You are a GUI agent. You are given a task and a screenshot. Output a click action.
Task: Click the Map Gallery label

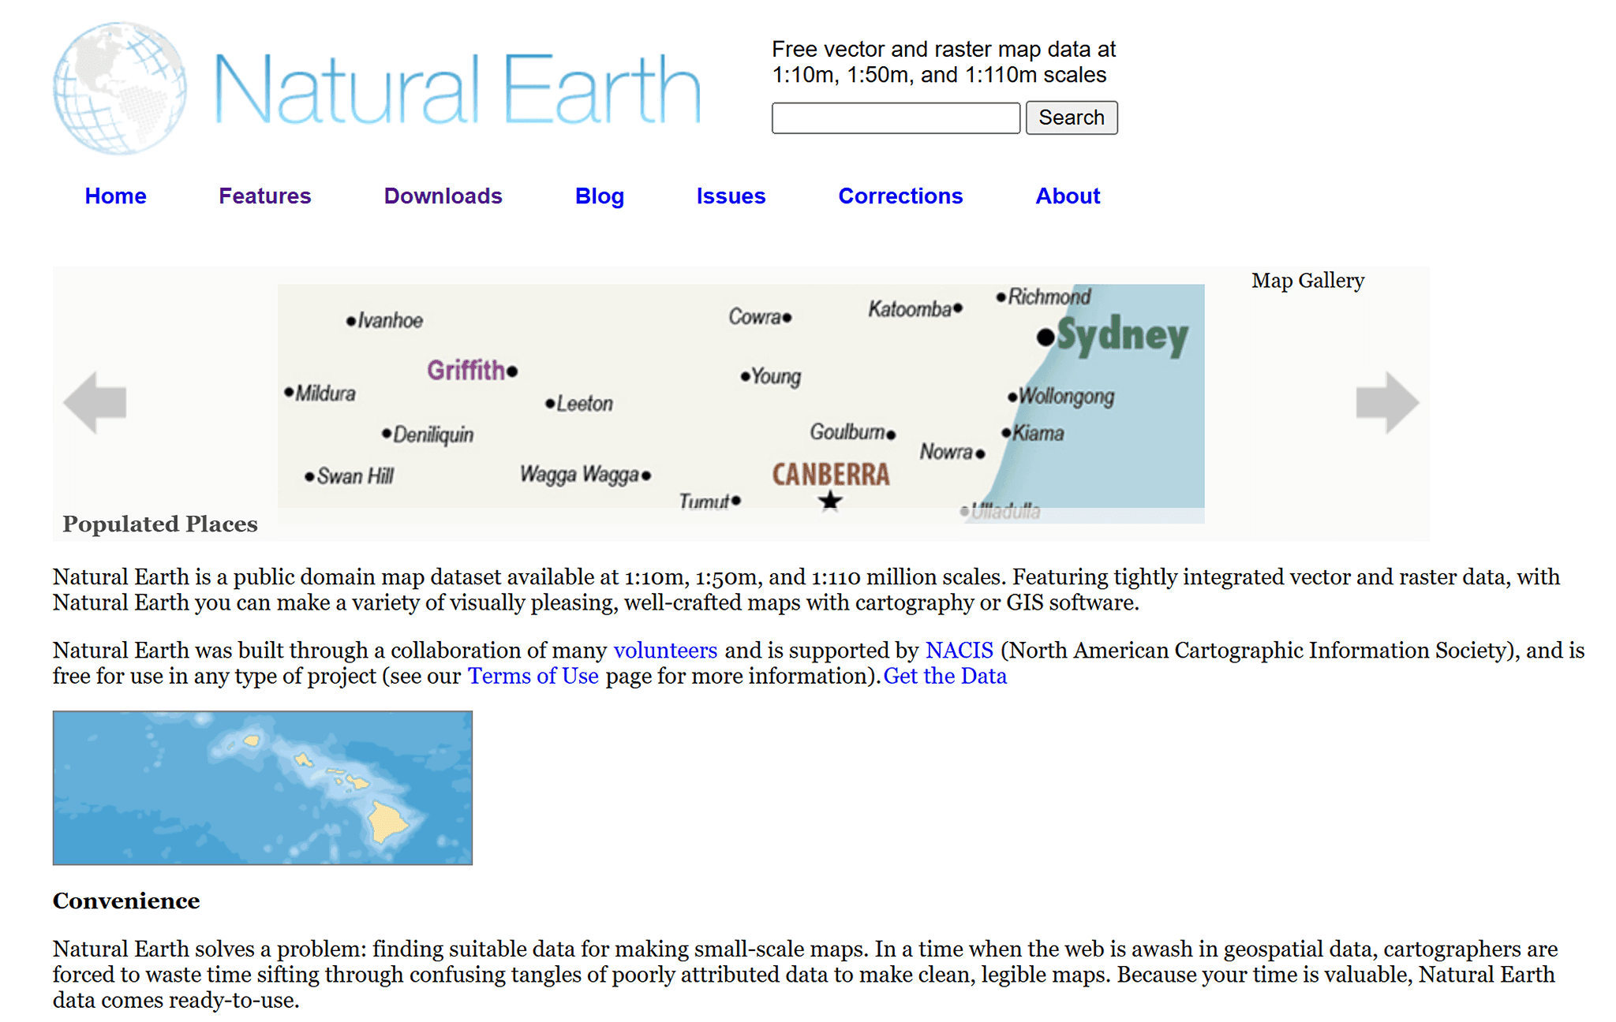click(x=1307, y=281)
